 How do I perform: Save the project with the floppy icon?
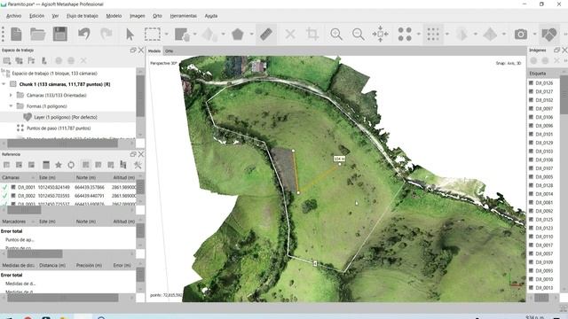pyautogui.click(x=60, y=34)
